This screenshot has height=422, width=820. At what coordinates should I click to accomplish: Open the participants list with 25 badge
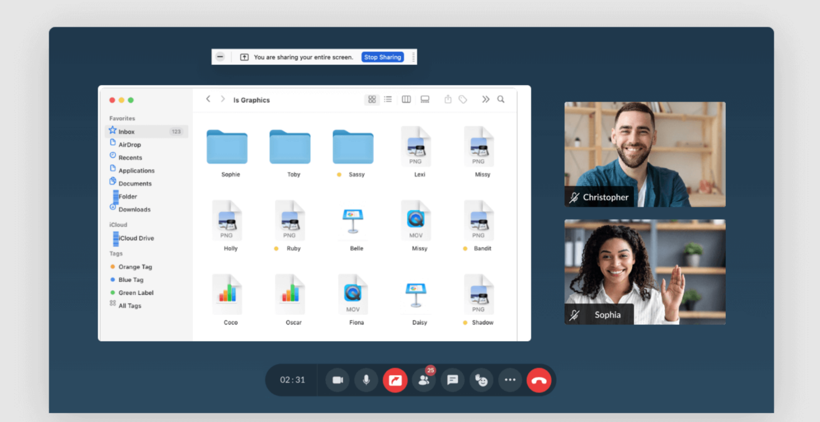(424, 380)
